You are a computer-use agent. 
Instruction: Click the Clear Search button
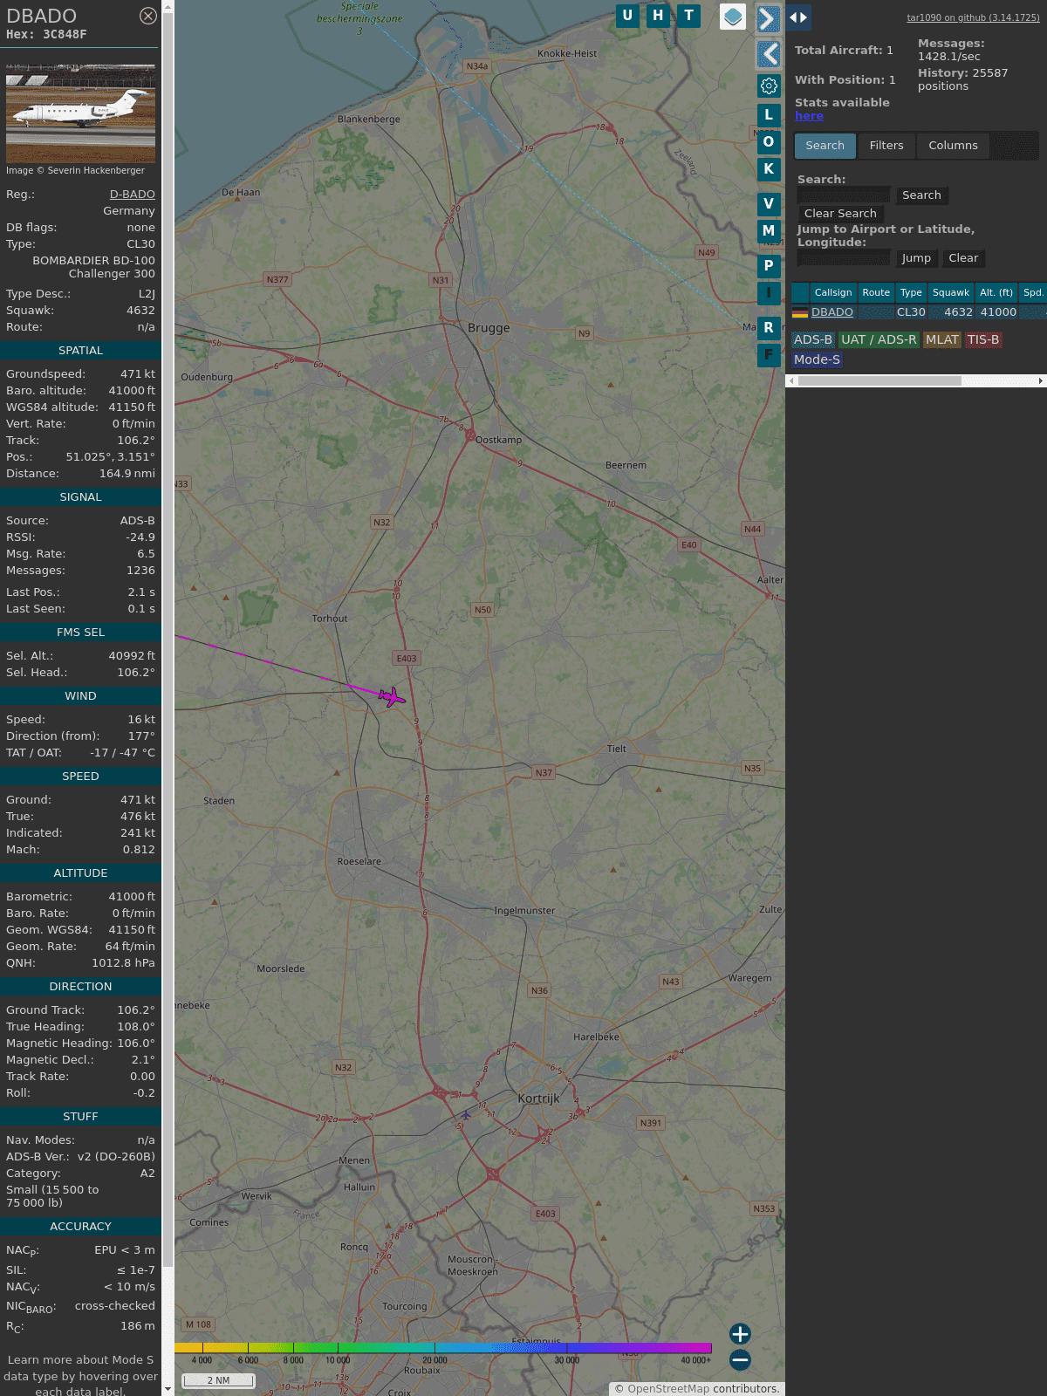coord(840,214)
